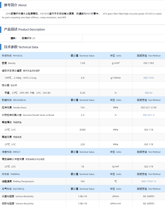Click the ISO 11357-3 melting temperature link
Screen dimensions: 165x207
click(149, 181)
